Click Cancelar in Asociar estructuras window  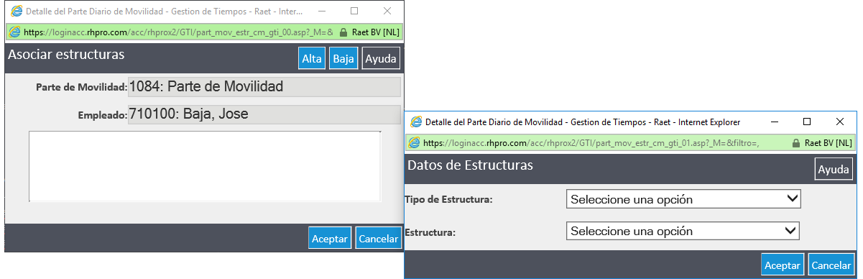tap(378, 238)
